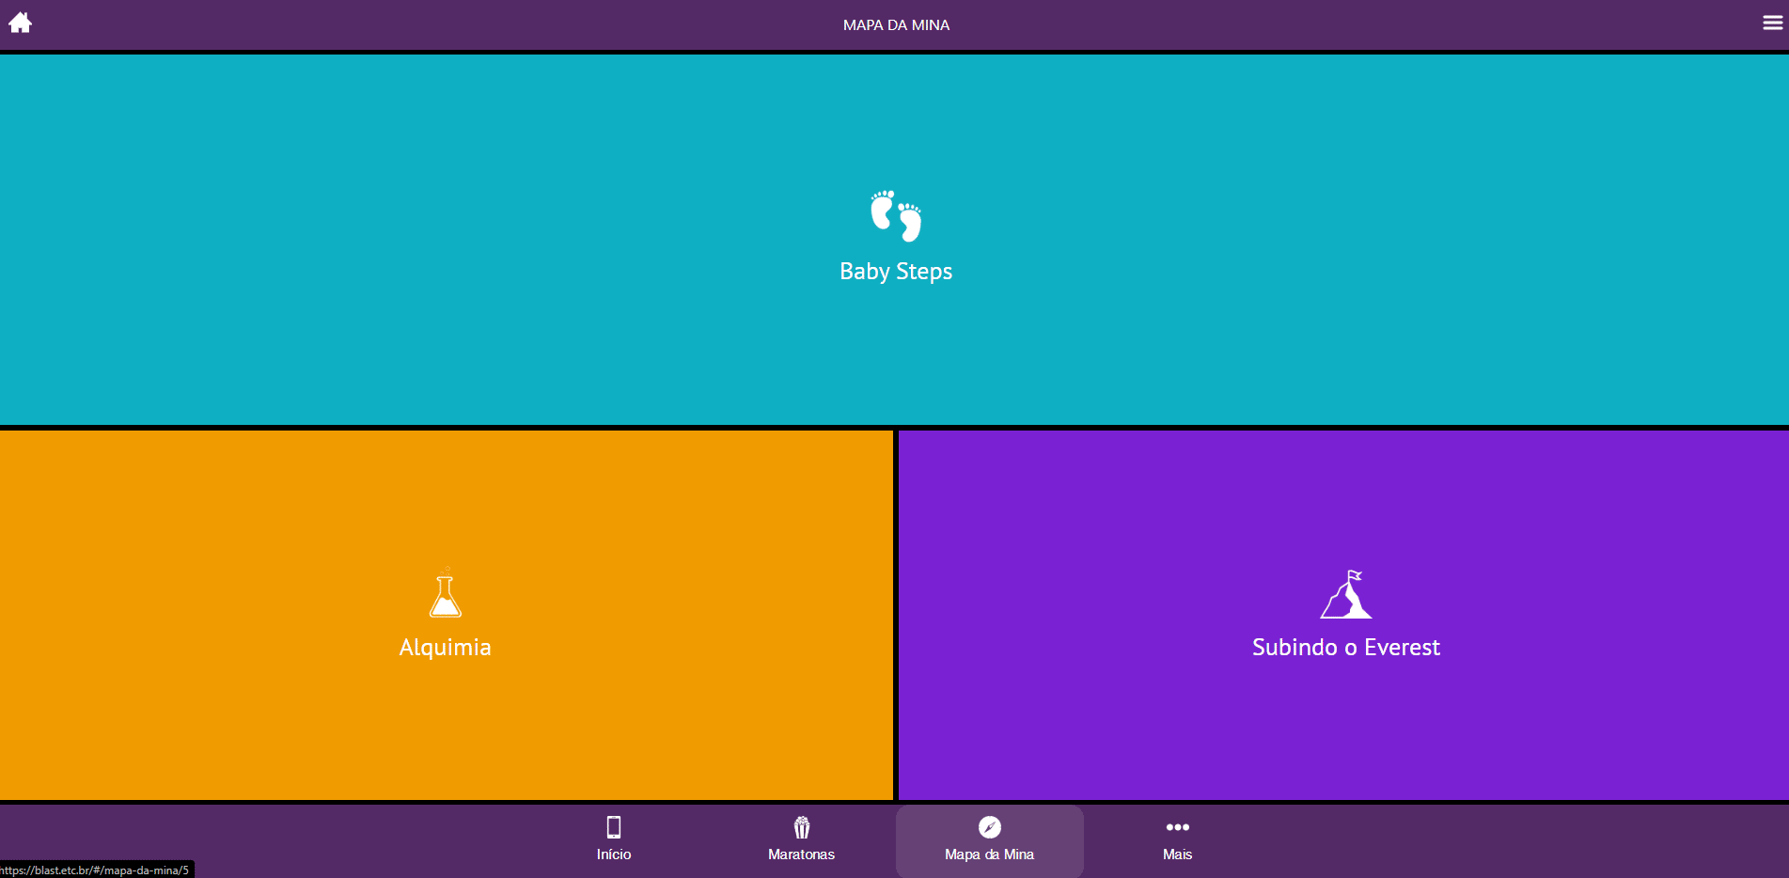Screen dimensions: 1789x878
Task: Click the three-dots icon above Mais
Action: [1178, 827]
